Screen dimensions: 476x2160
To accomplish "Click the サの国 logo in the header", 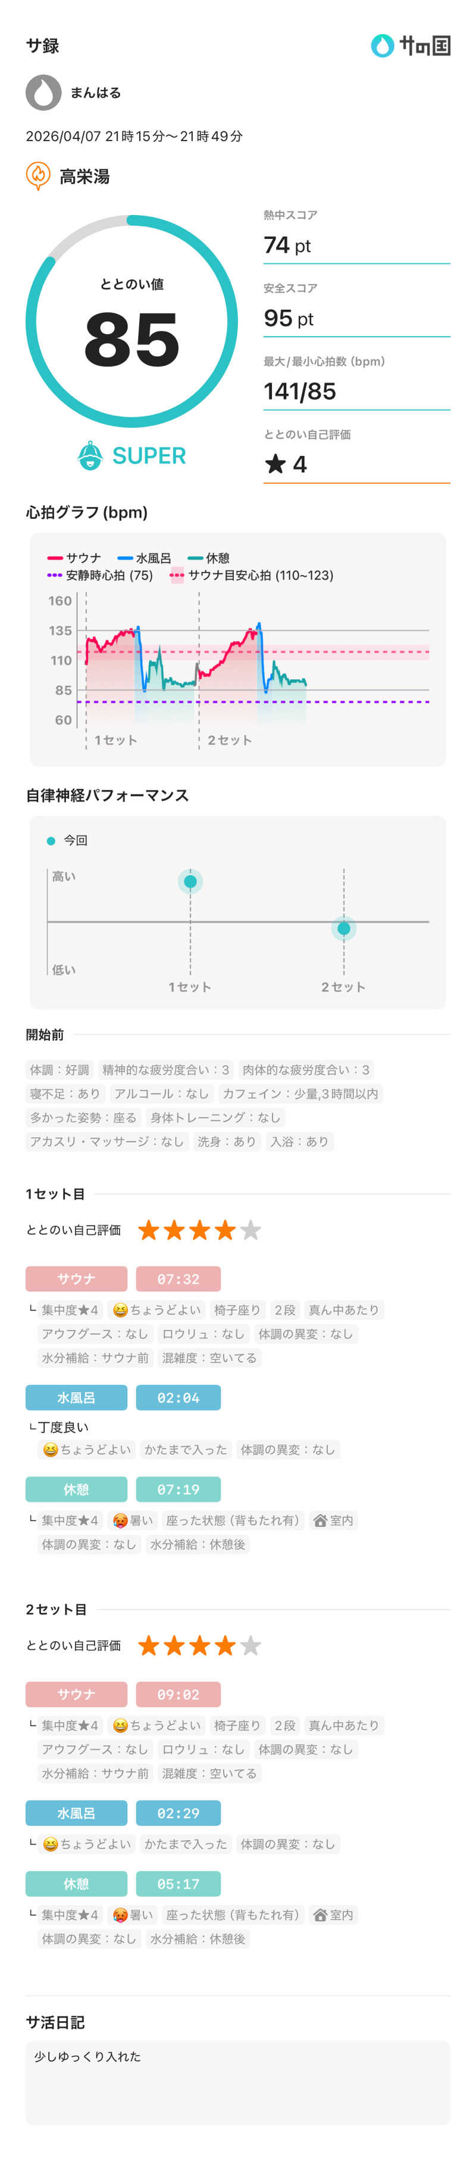I will pyautogui.click(x=410, y=45).
